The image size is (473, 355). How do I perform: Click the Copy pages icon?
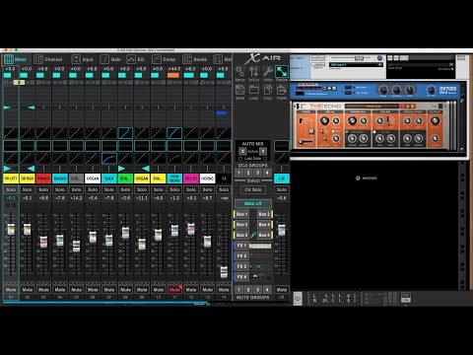[268, 90]
